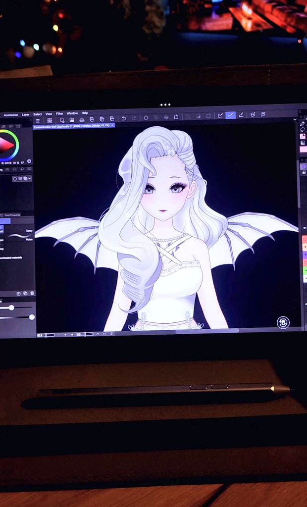Image resolution: width=307 pixels, height=507 pixels.
Task: Open Clip Studio launcher icon in command bar
Action: click(x=50, y=120)
